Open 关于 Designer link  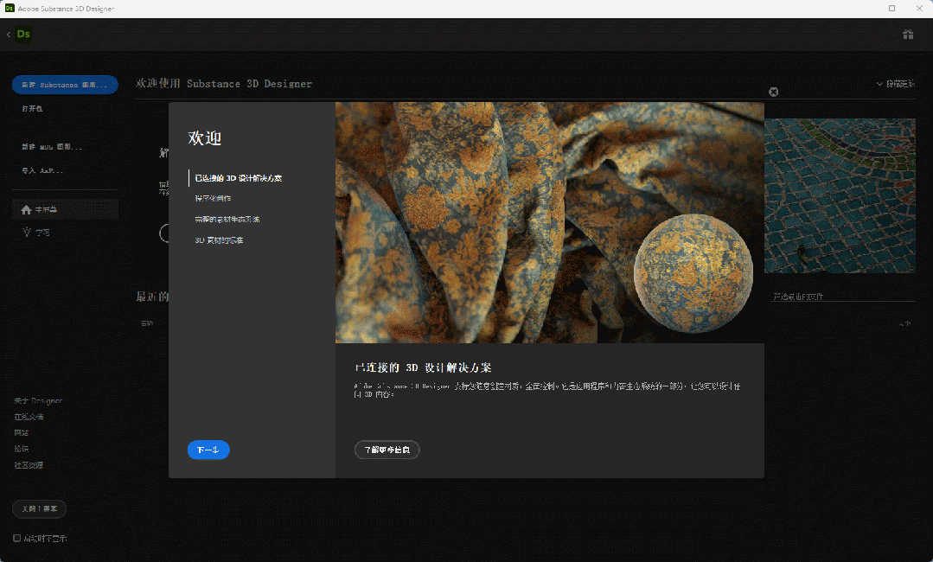(38, 401)
